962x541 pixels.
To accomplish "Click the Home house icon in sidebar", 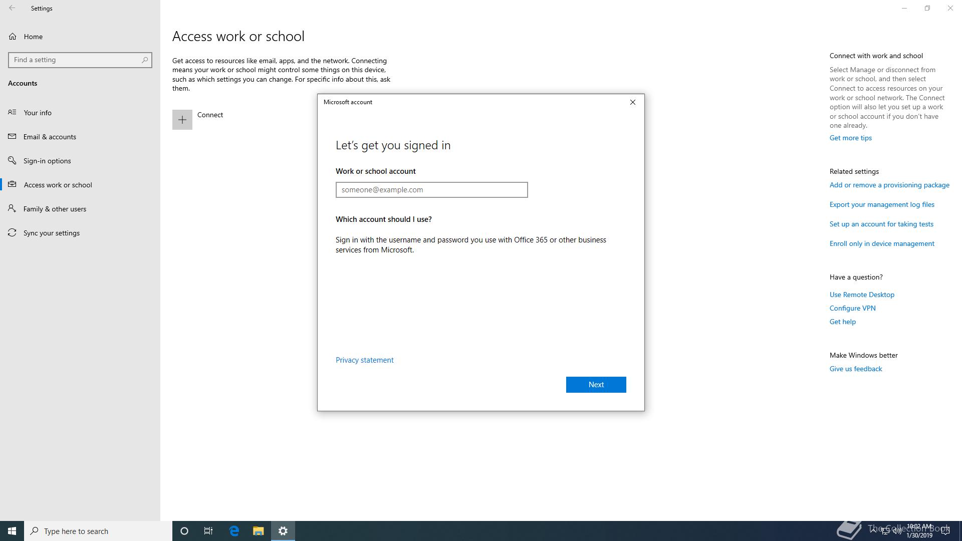I will click(x=13, y=37).
